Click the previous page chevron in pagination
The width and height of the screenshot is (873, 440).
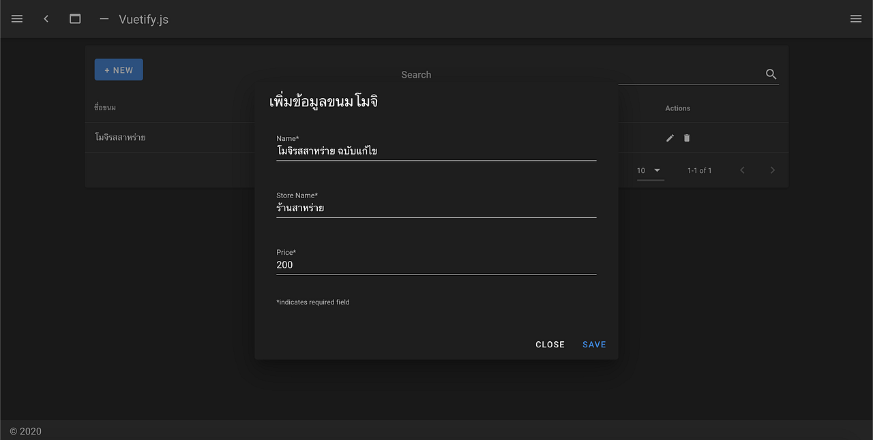click(x=742, y=170)
